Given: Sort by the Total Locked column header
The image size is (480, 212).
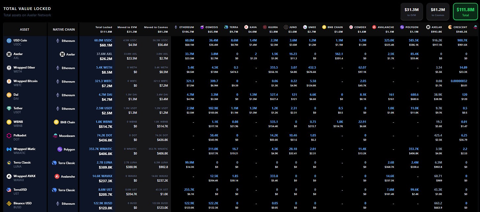Looking at the screenshot, I should pyautogui.click(x=104, y=27).
